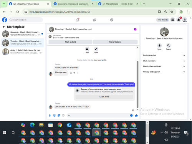This screenshot has width=192, height=144.
Task: Switch to 'Giancarlo messaged Giancarlo' tab
Action: coord(73,4)
